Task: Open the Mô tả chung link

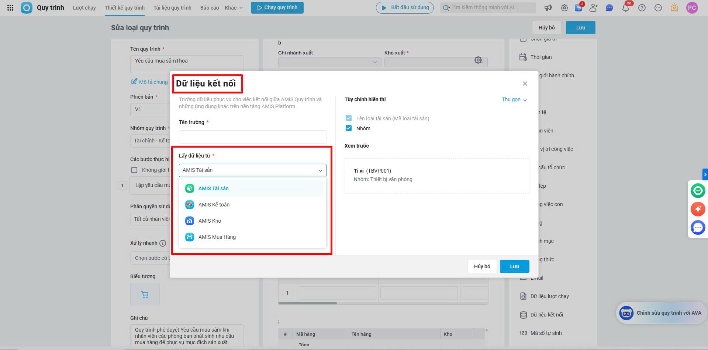Action: coord(149,82)
